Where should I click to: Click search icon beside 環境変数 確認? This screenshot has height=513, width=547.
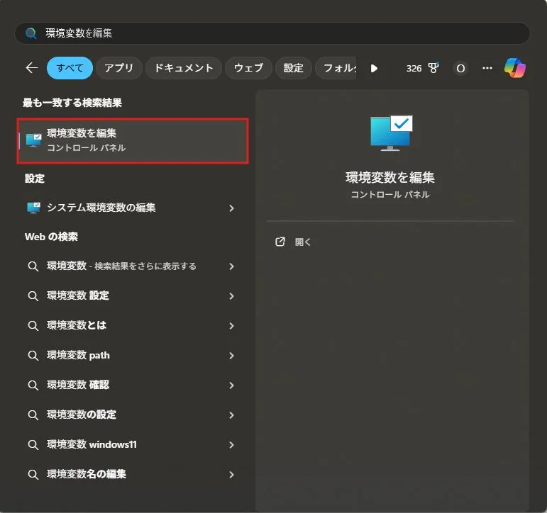tap(33, 385)
